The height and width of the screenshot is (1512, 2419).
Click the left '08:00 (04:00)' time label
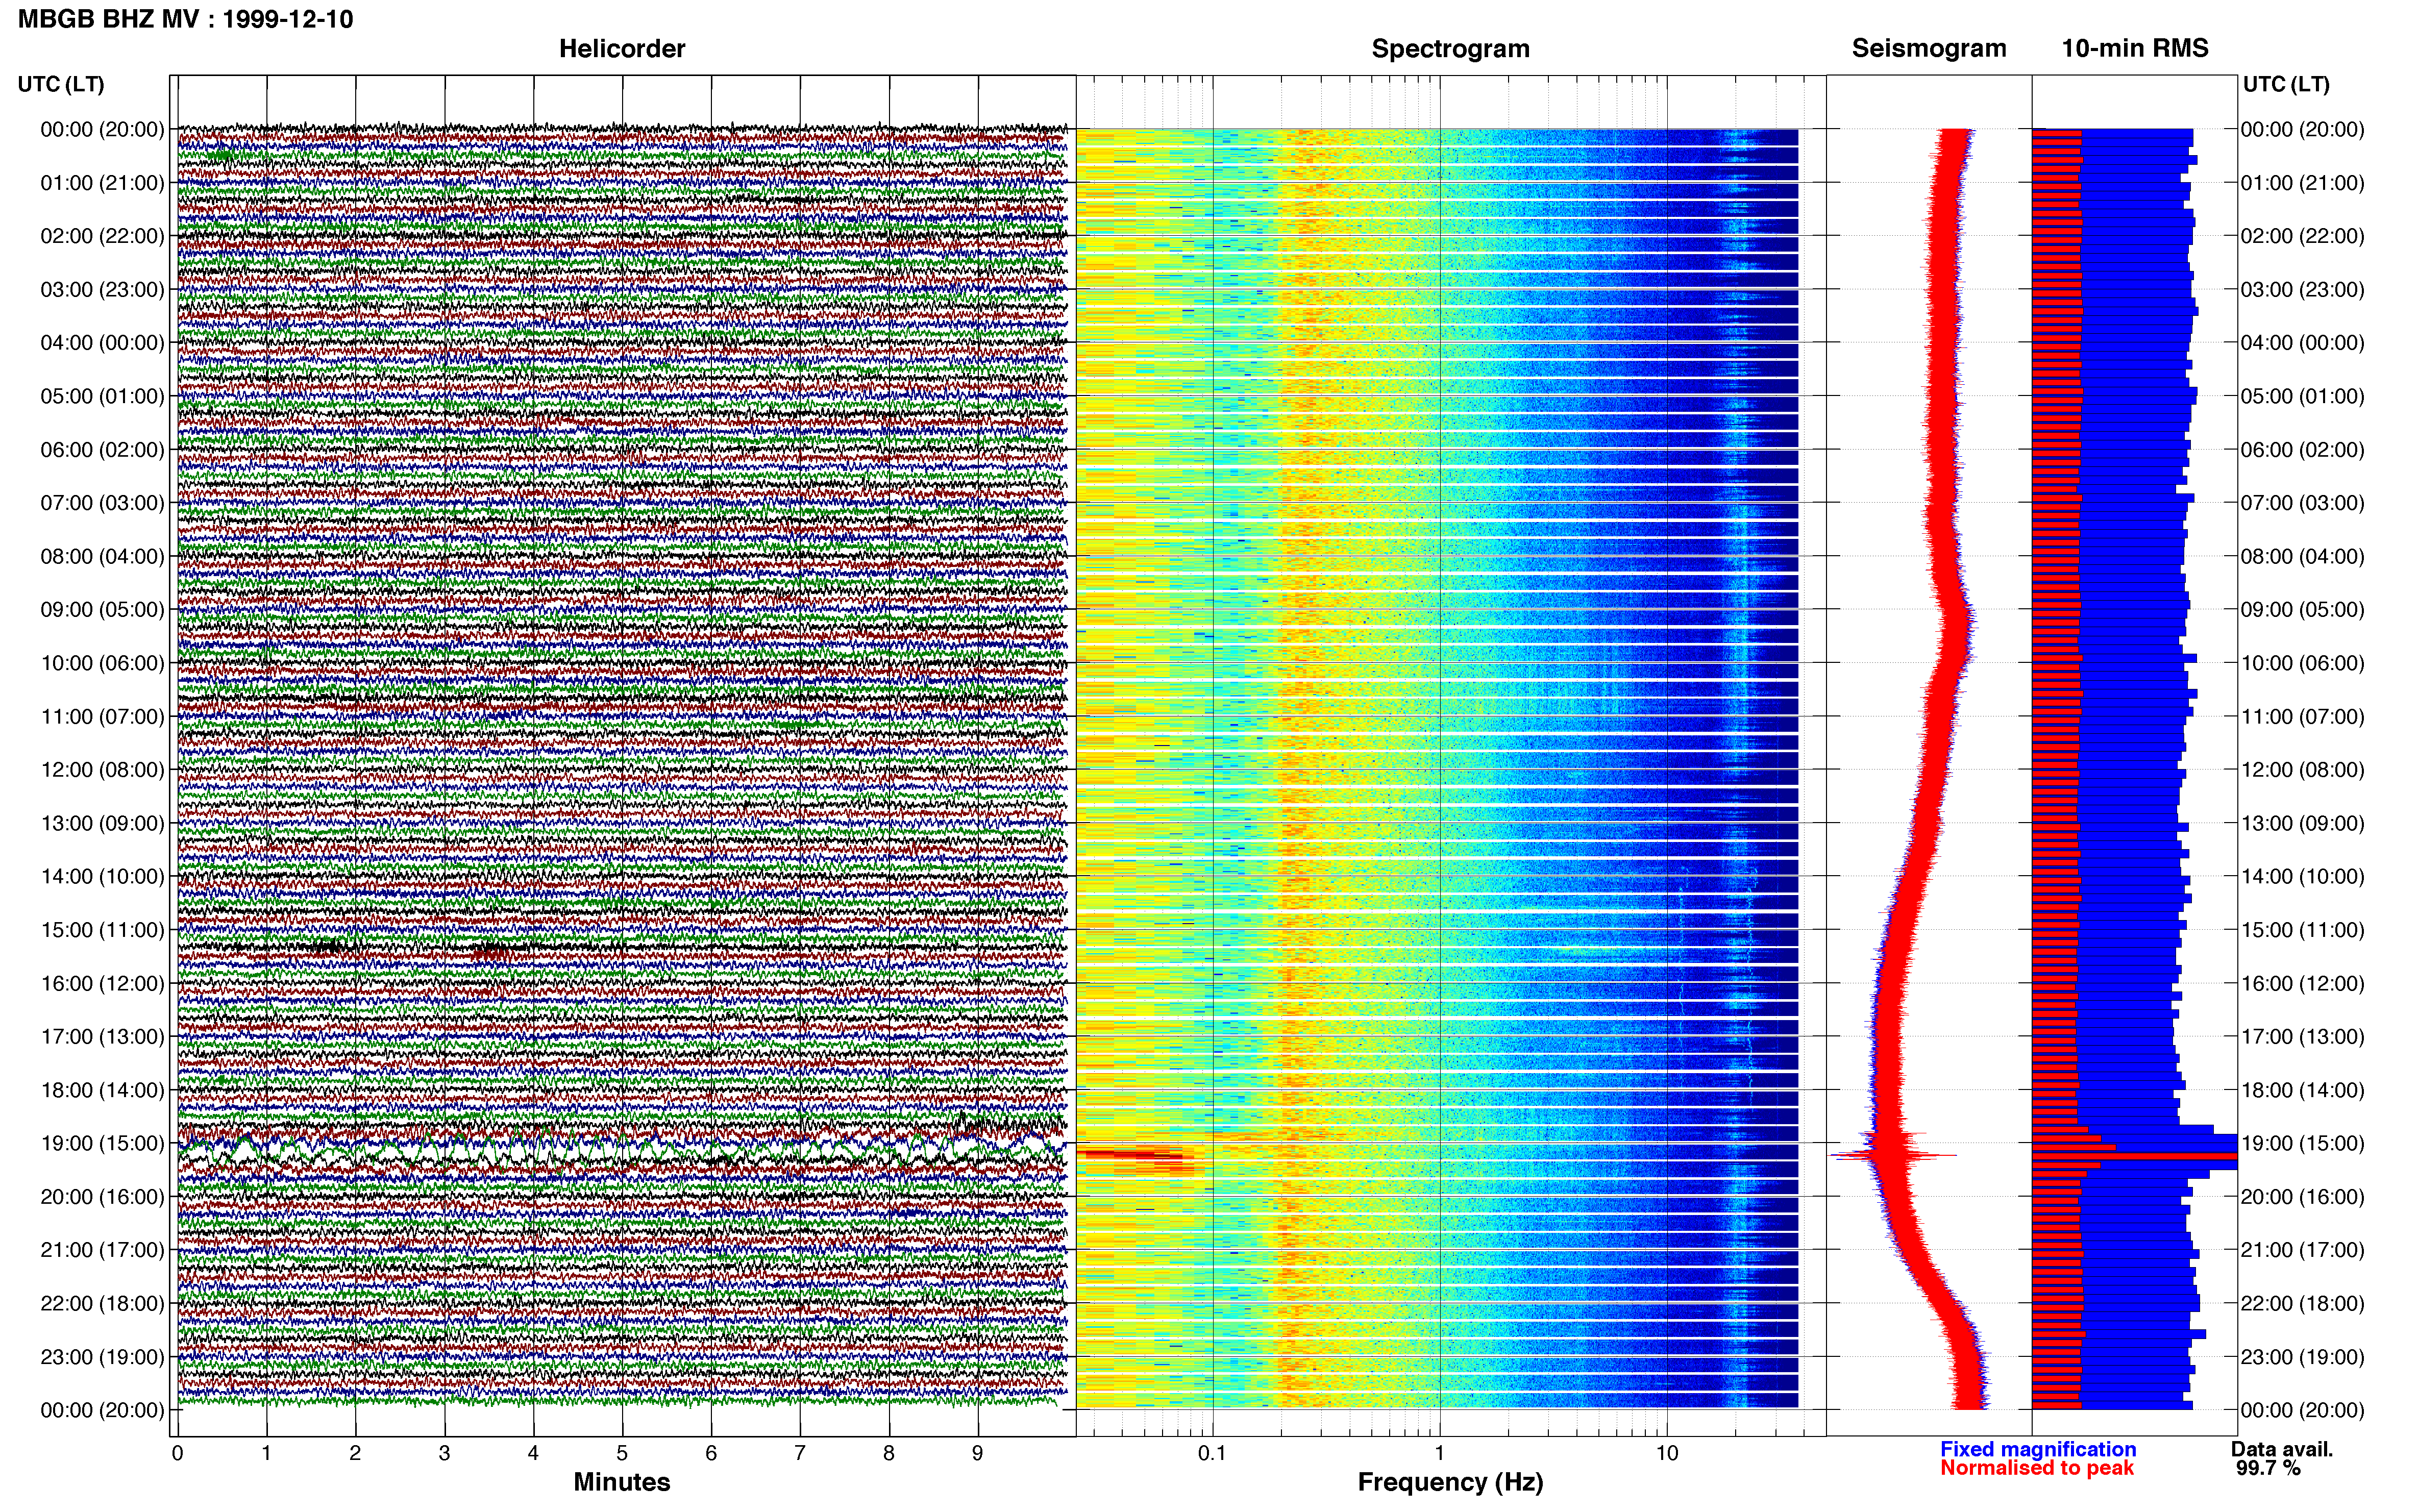(x=102, y=556)
